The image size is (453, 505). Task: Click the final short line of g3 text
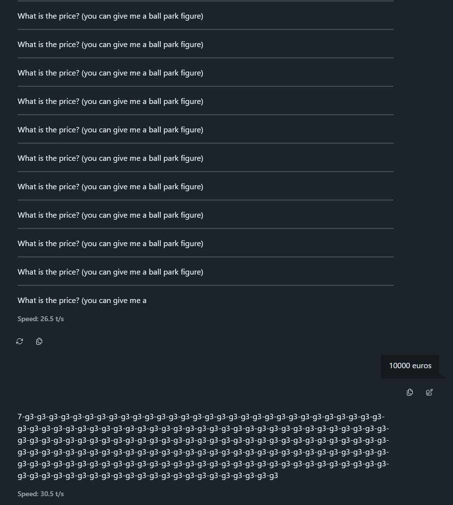(148, 476)
